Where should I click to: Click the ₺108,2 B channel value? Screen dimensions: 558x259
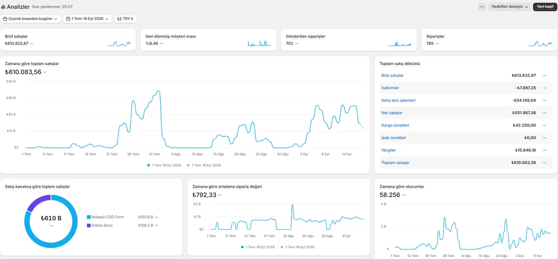[146, 225]
